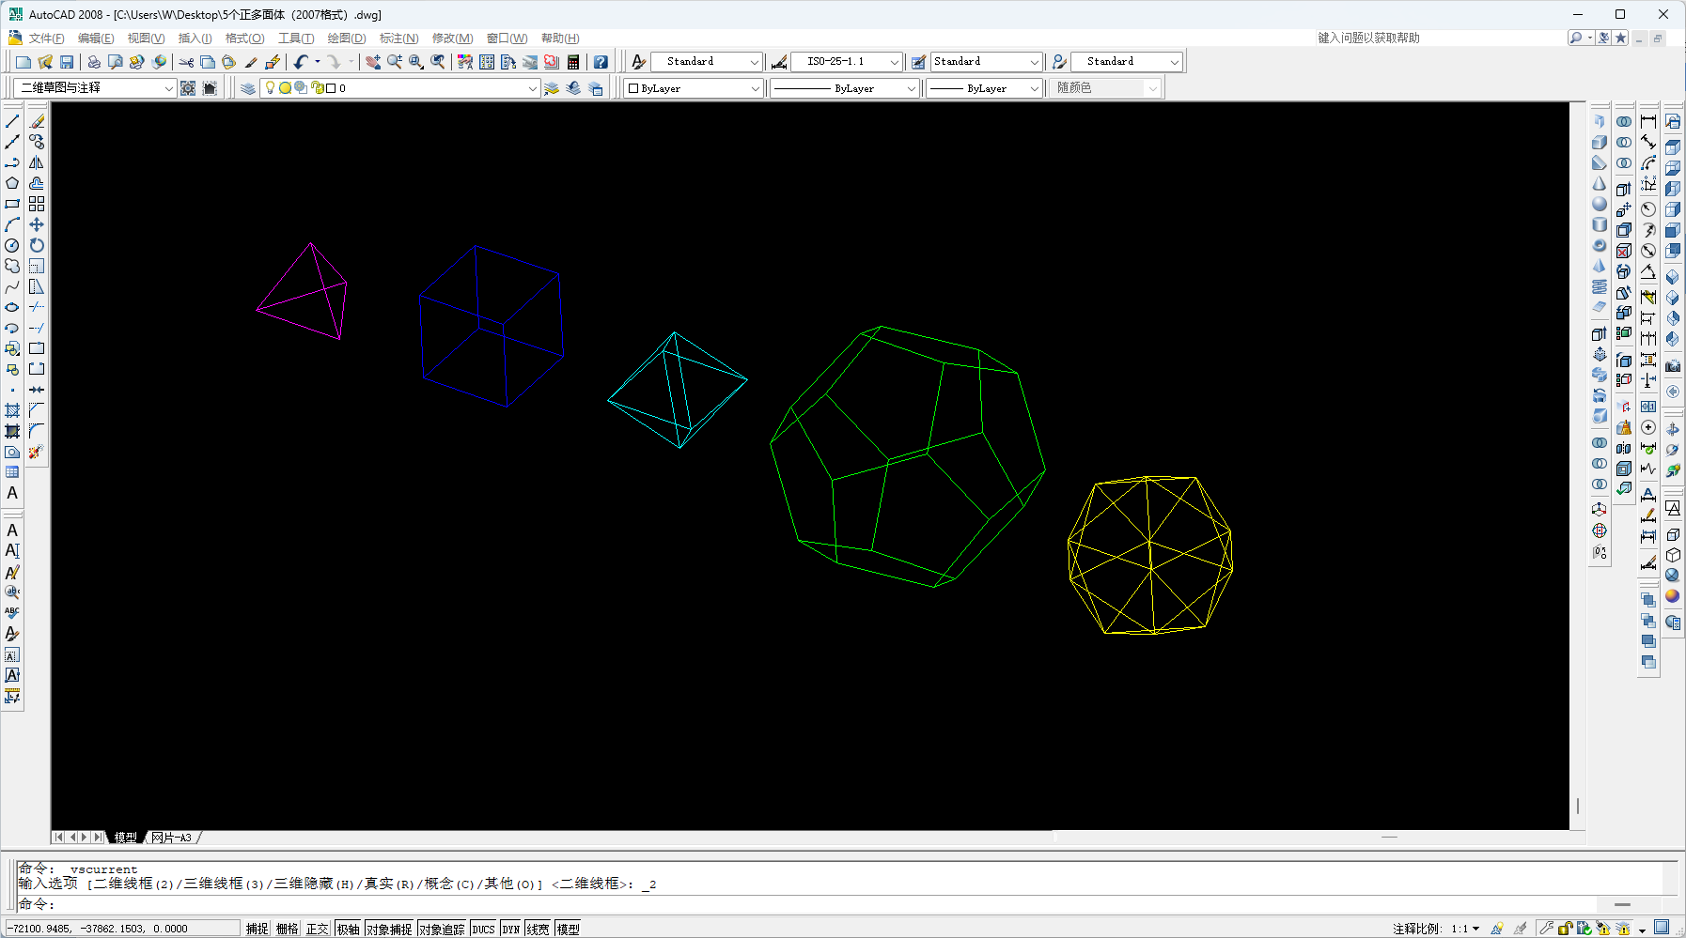Screen dimensions: 1686x938
Task: Activate the Zoom Realtime tool
Action: [395, 62]
